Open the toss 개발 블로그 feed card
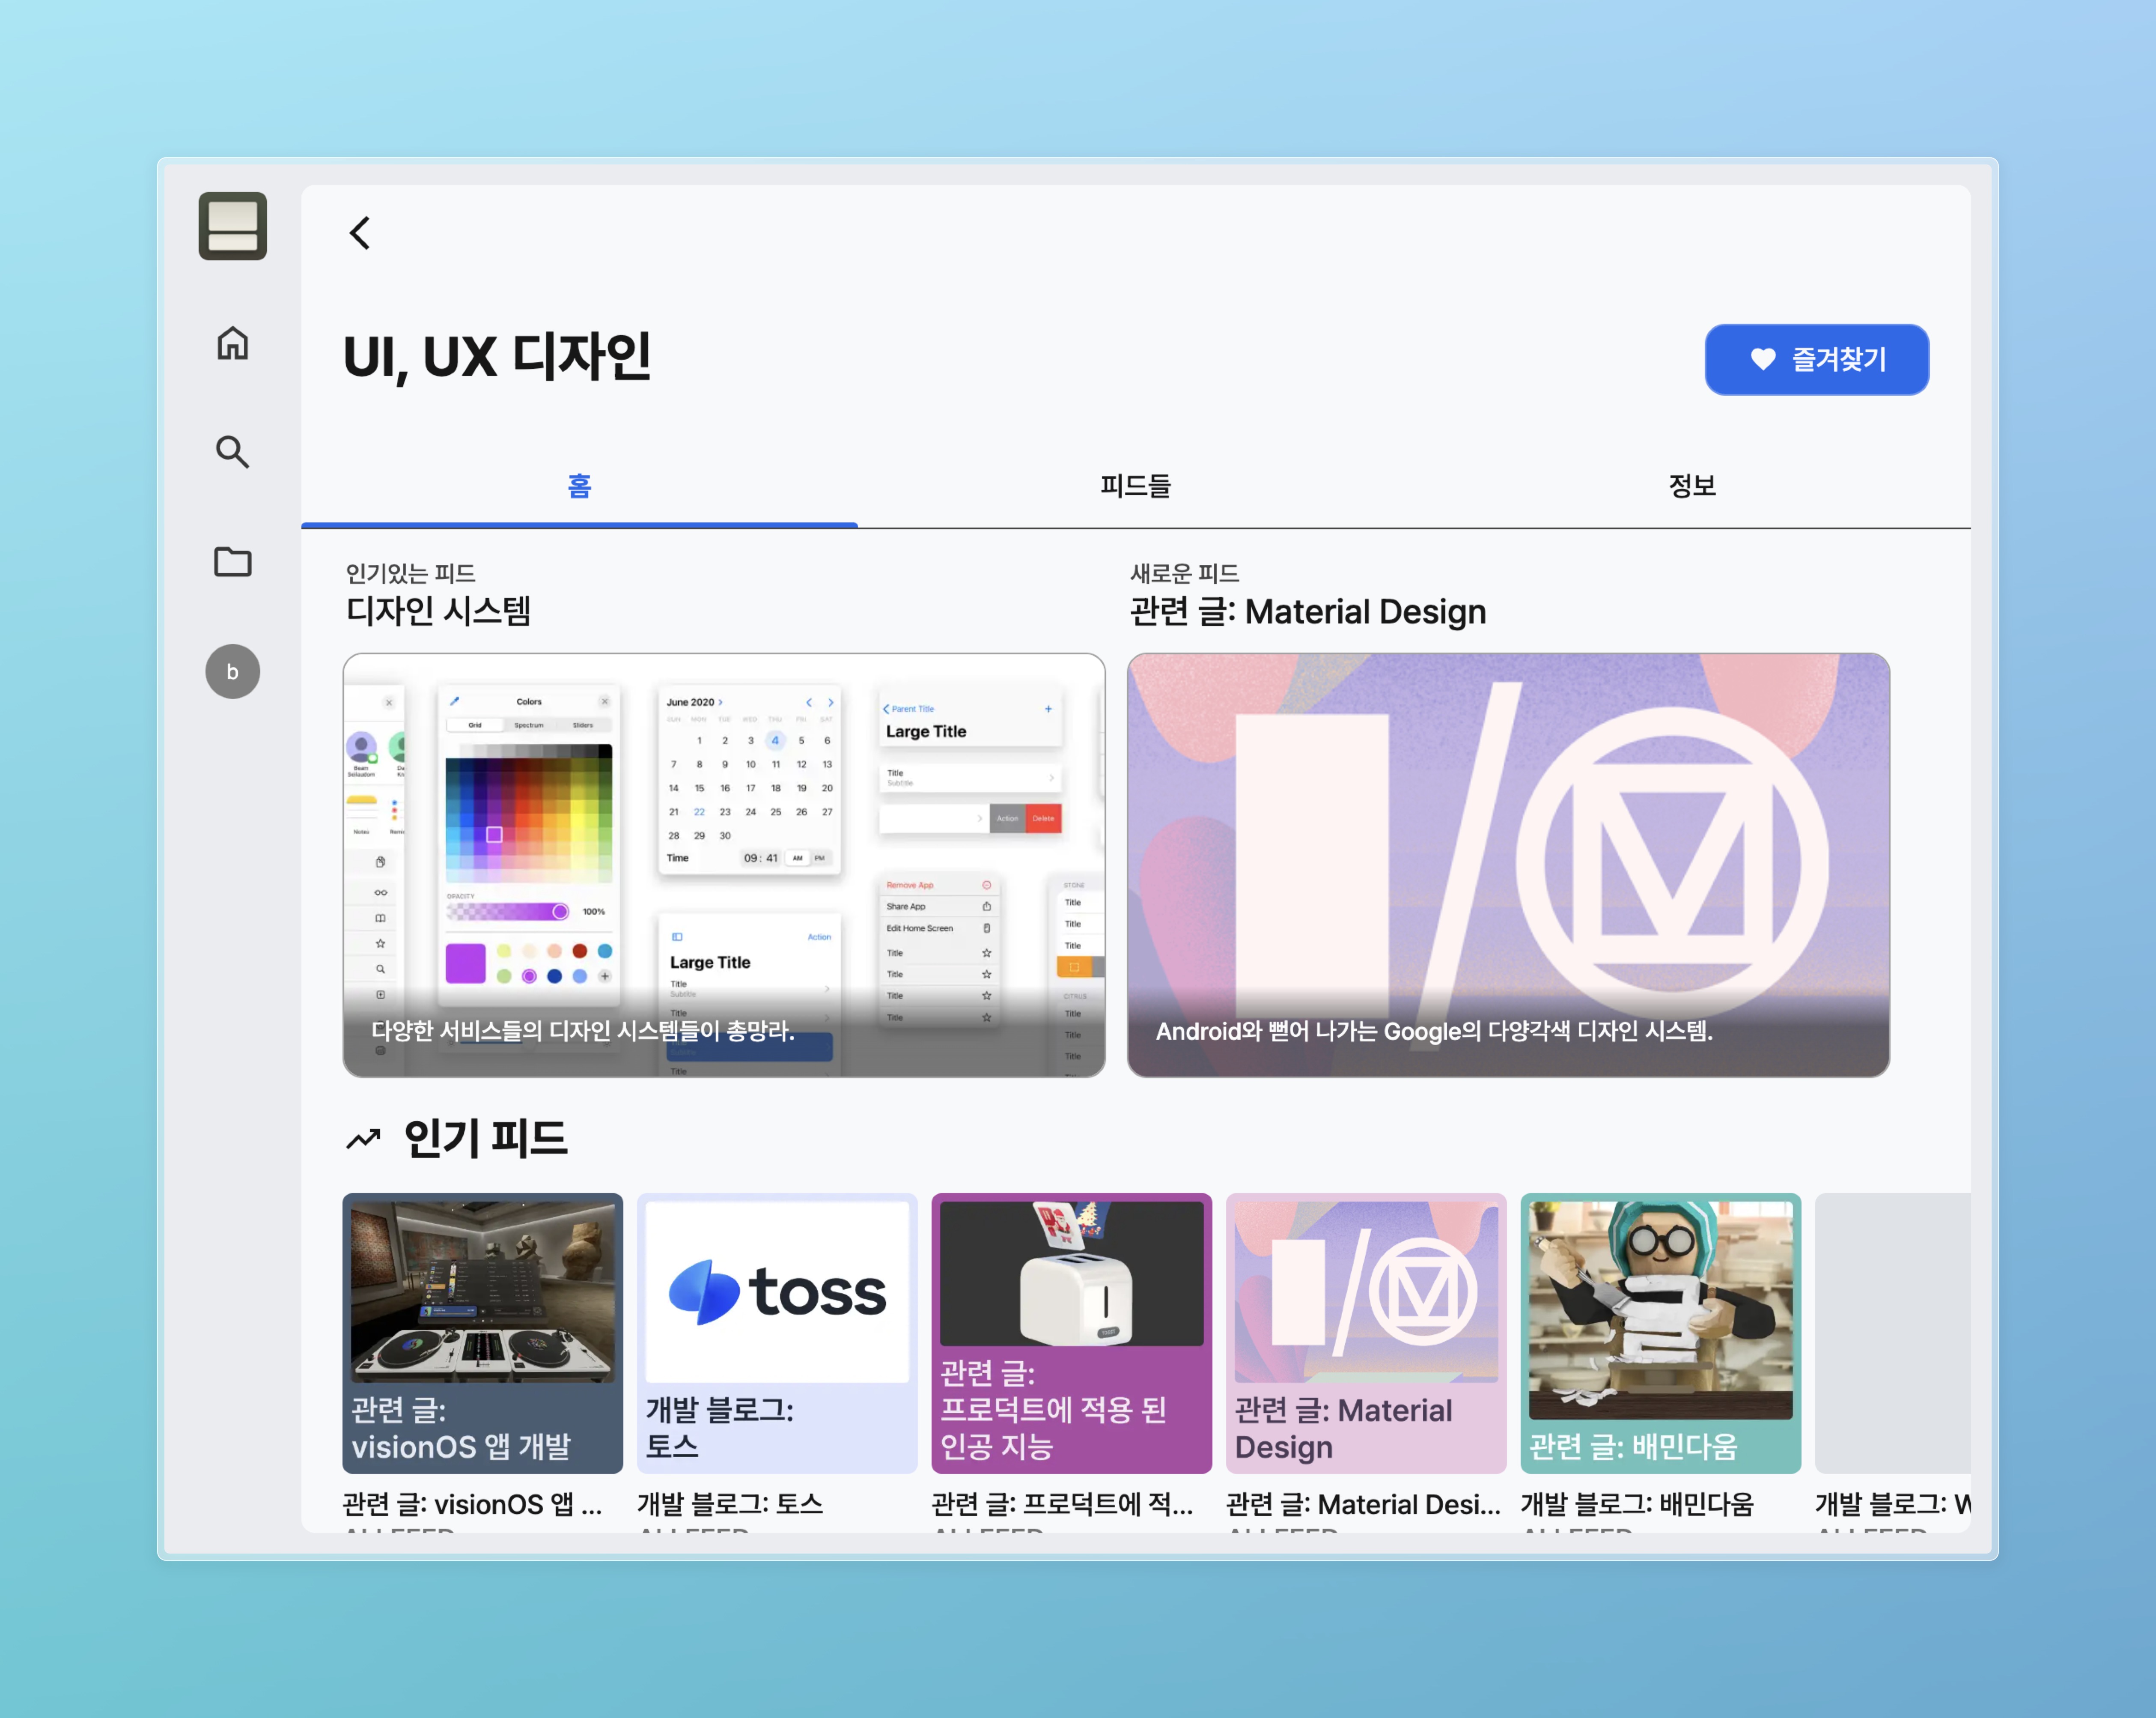This screenshot has height=1718, width=2156. pos(777,1333)
